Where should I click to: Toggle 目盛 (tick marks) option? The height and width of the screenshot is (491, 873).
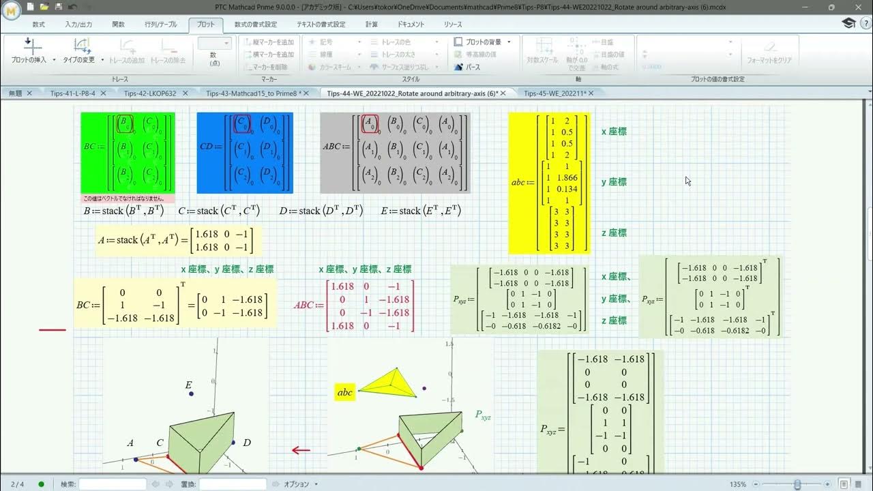tap(603, 42)
